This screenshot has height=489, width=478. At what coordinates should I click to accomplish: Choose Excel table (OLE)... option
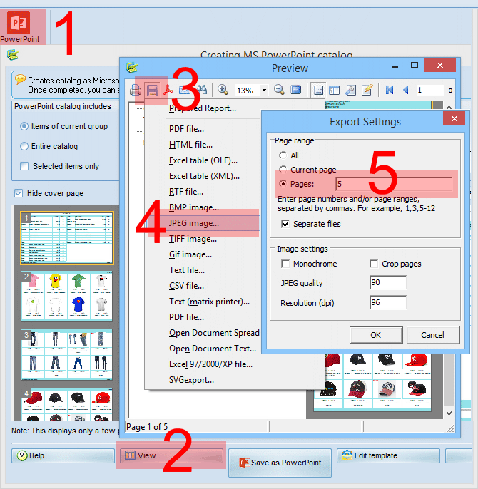coord(203,160)
